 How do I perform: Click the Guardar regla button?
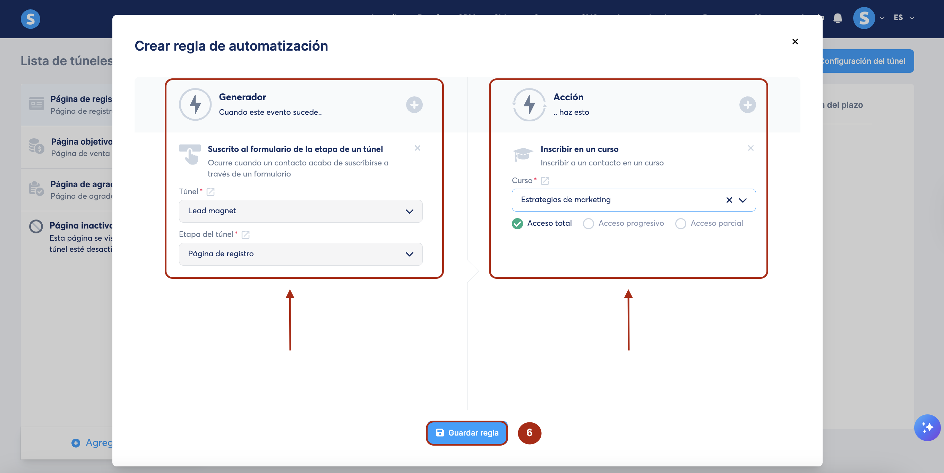[467, 433]
